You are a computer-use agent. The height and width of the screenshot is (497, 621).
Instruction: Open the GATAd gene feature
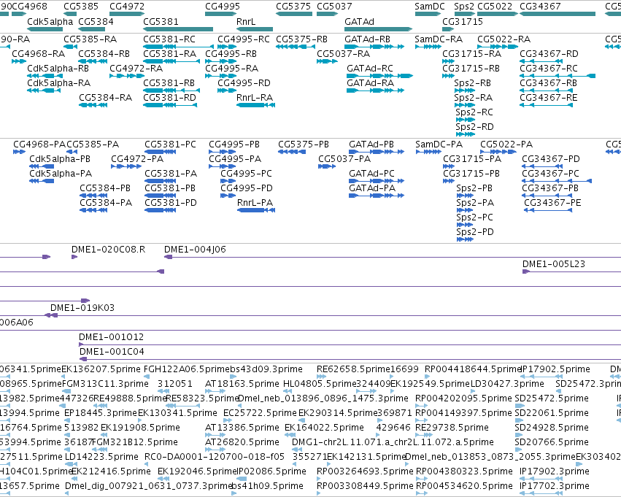click(378, 29)
